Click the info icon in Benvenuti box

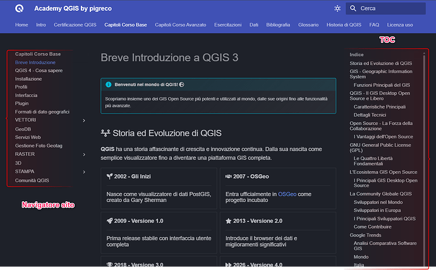[x=109, y=85]
